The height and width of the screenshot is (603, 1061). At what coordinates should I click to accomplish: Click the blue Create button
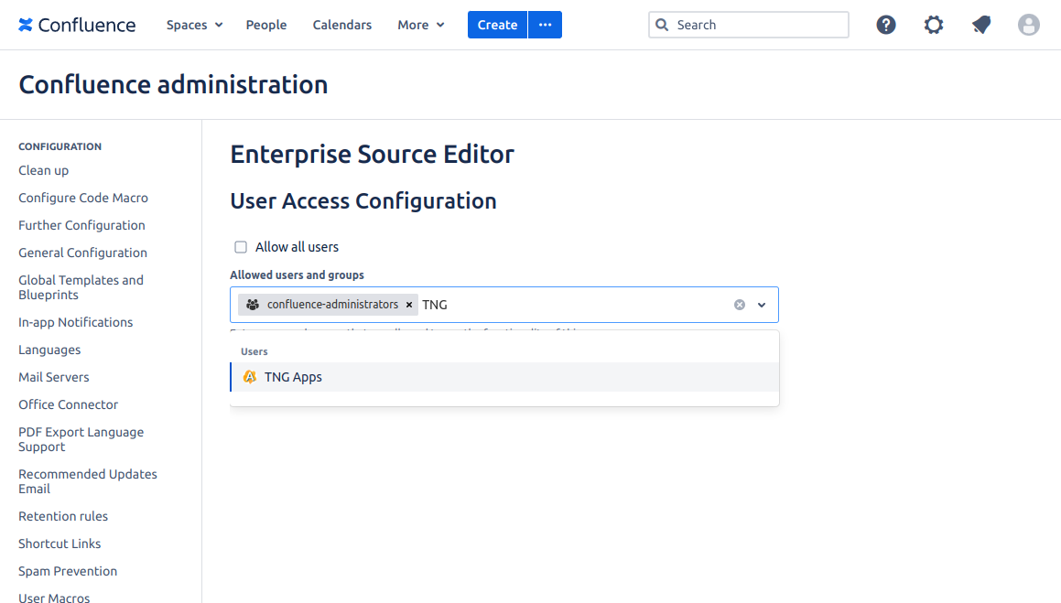[x=497, y=25]
